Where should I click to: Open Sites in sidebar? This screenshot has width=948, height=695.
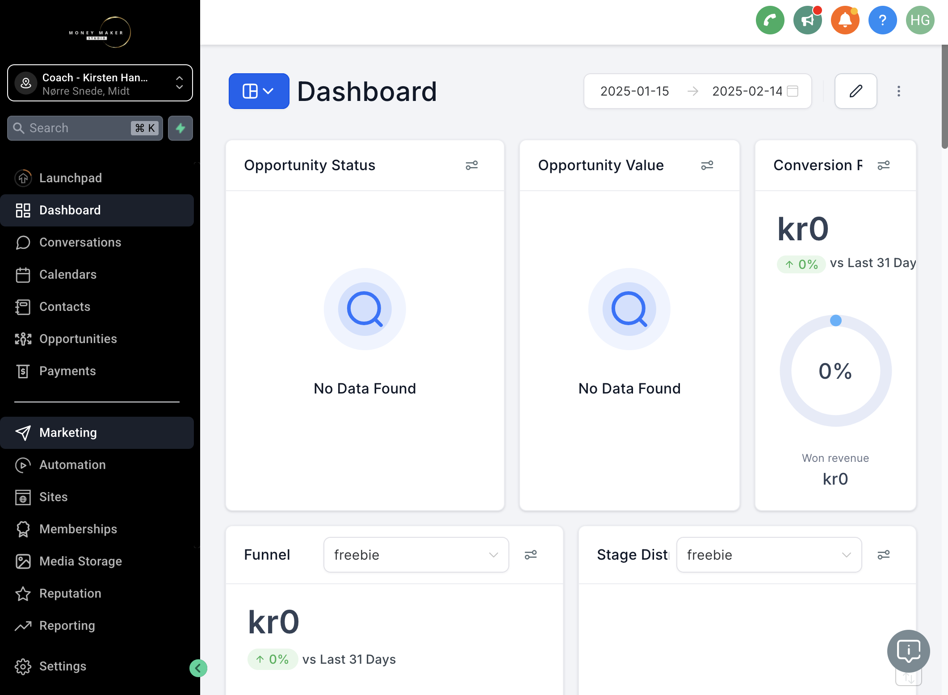[x=97, y=497]
